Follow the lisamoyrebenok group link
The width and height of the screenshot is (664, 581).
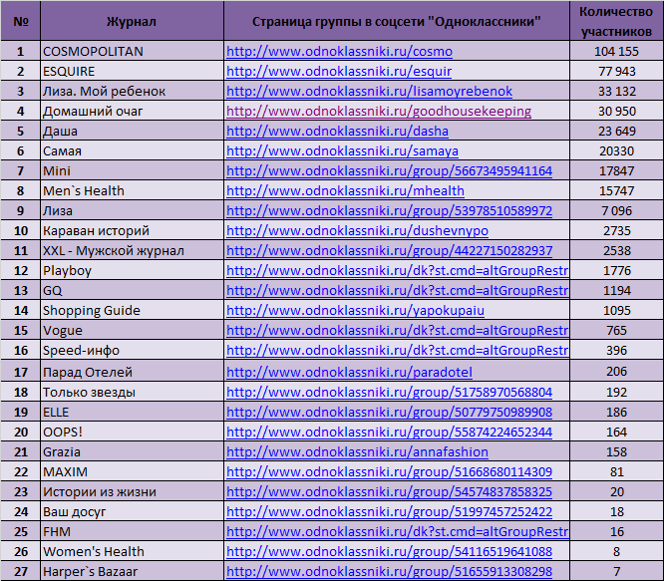pyautogui.click(x=369, y=92)
